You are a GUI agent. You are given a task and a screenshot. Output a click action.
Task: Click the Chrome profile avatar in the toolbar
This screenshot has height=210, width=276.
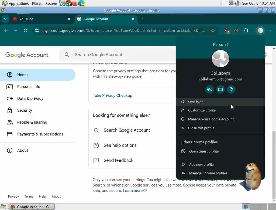260,31
